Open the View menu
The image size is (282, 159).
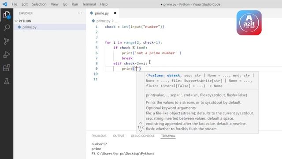(55, 4)
